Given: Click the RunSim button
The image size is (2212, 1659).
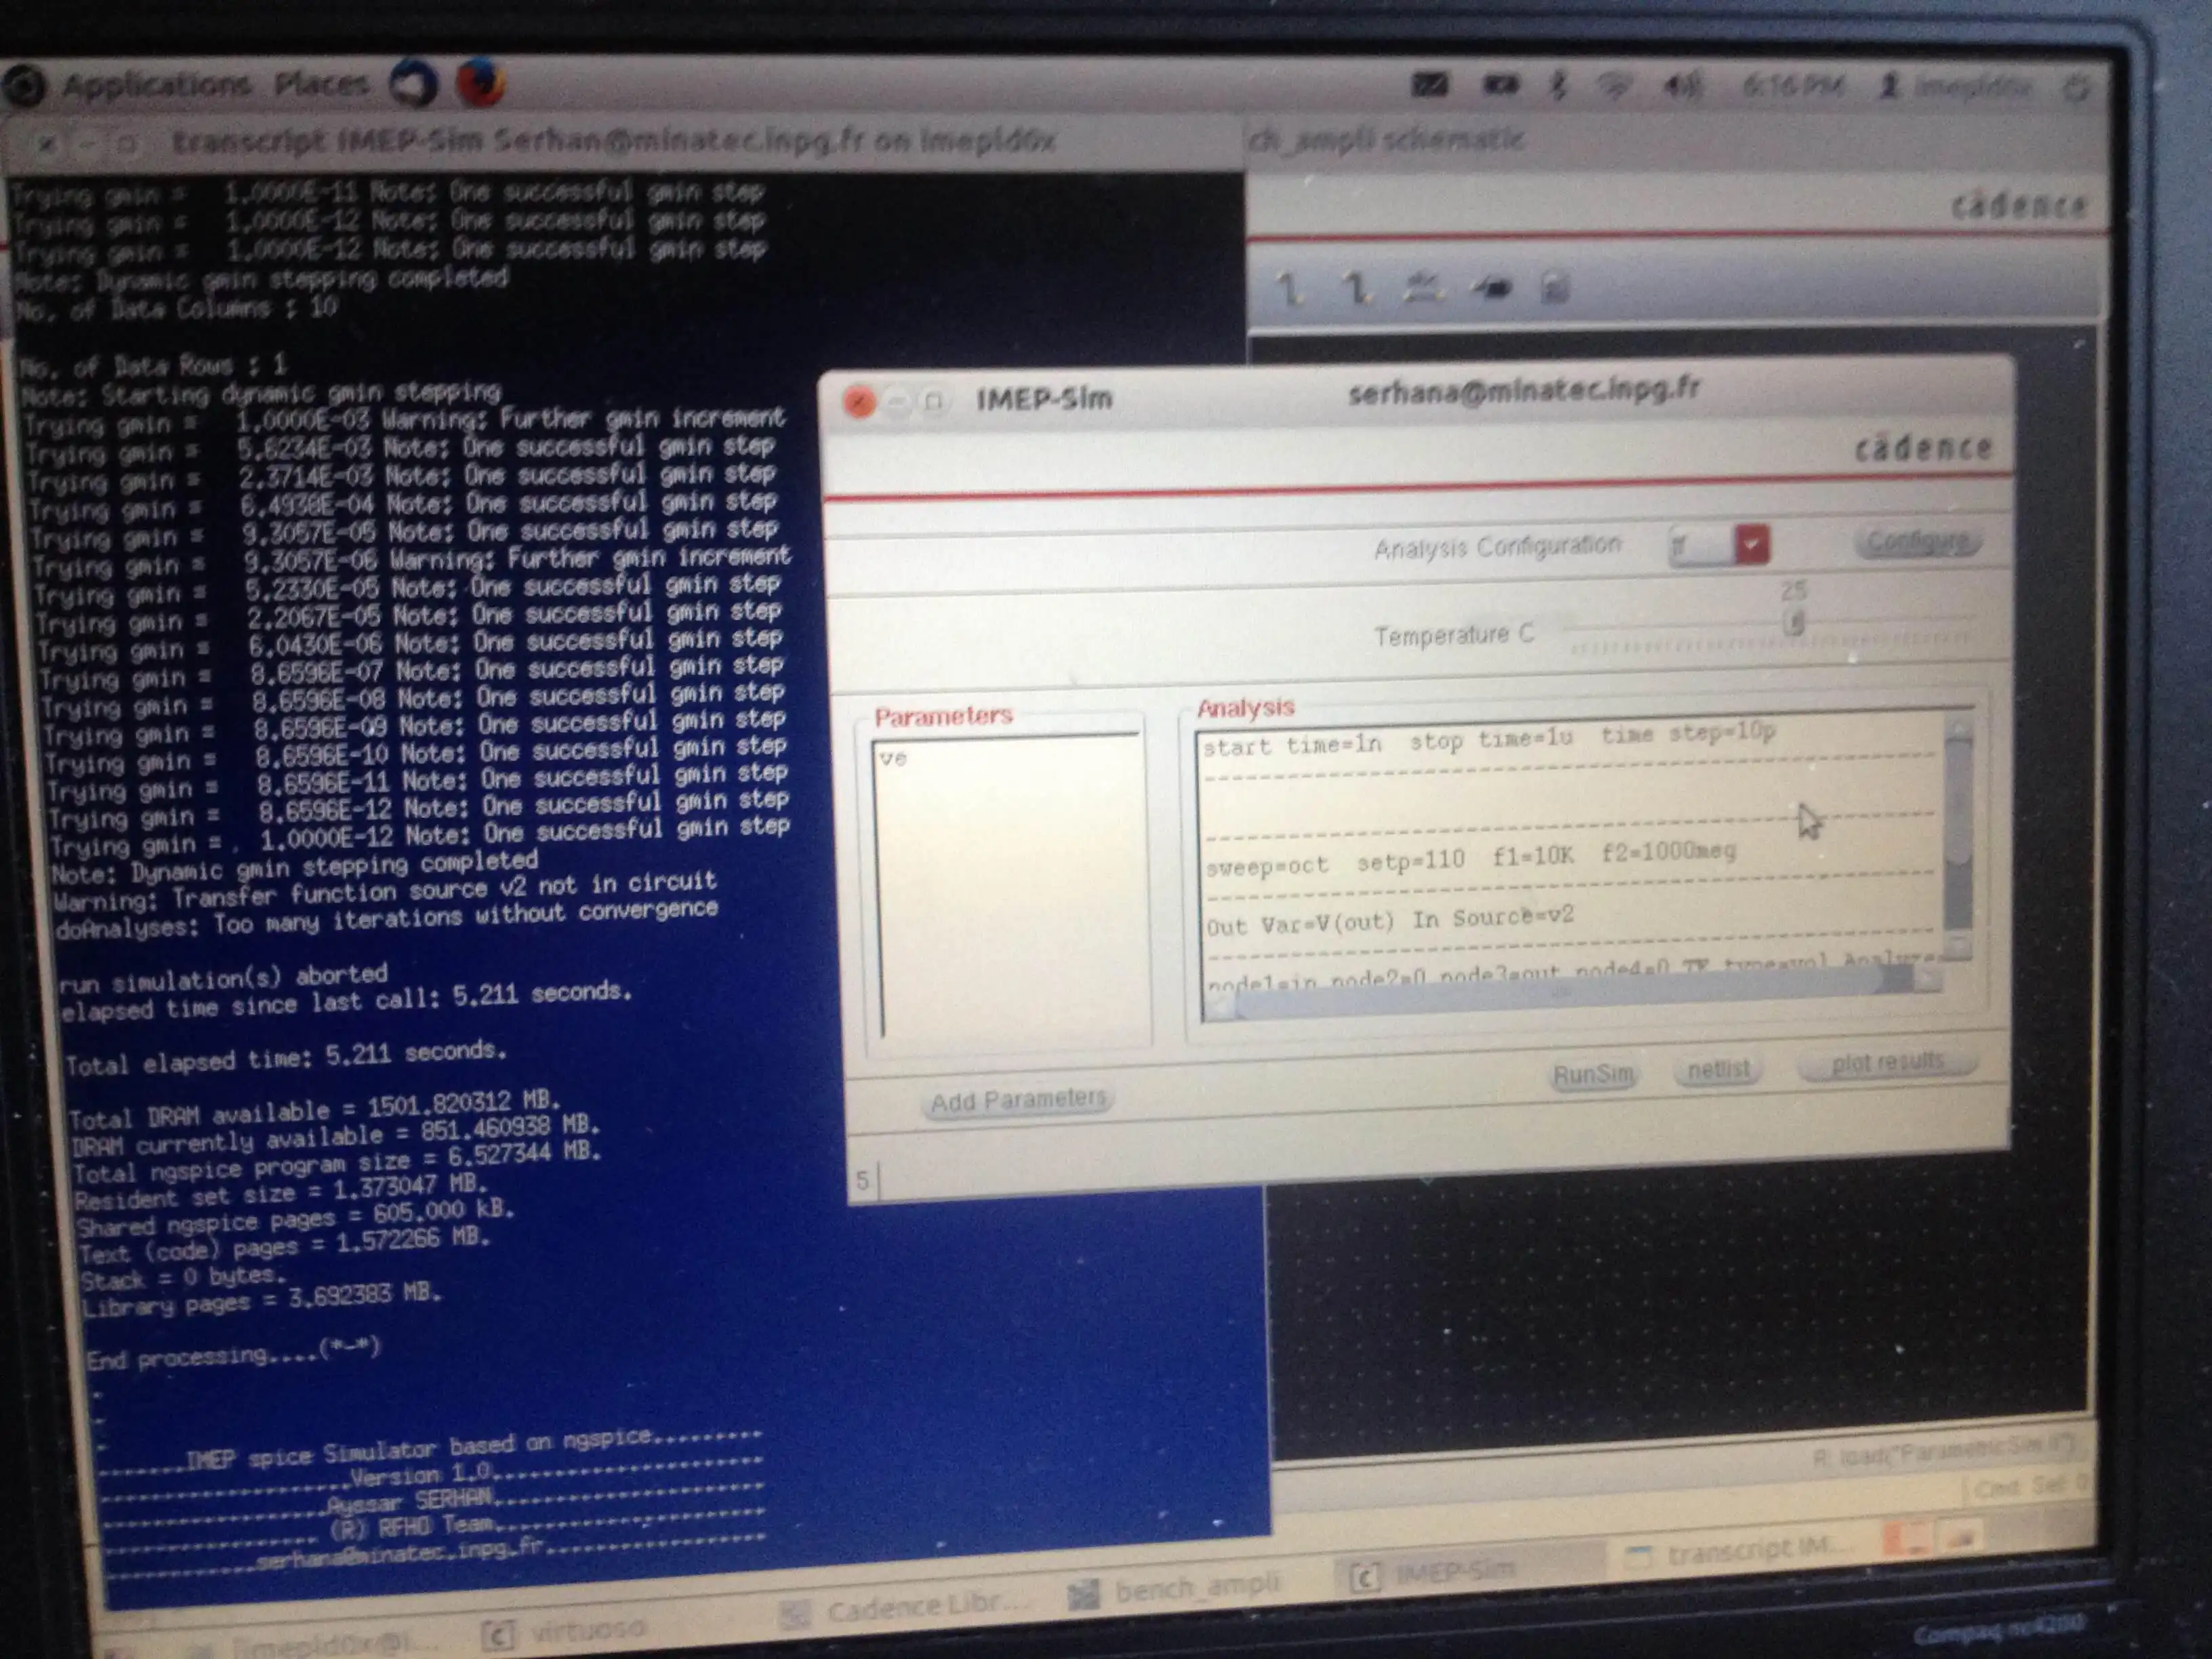Looking at the screenshot, I should (1592, 1075).
